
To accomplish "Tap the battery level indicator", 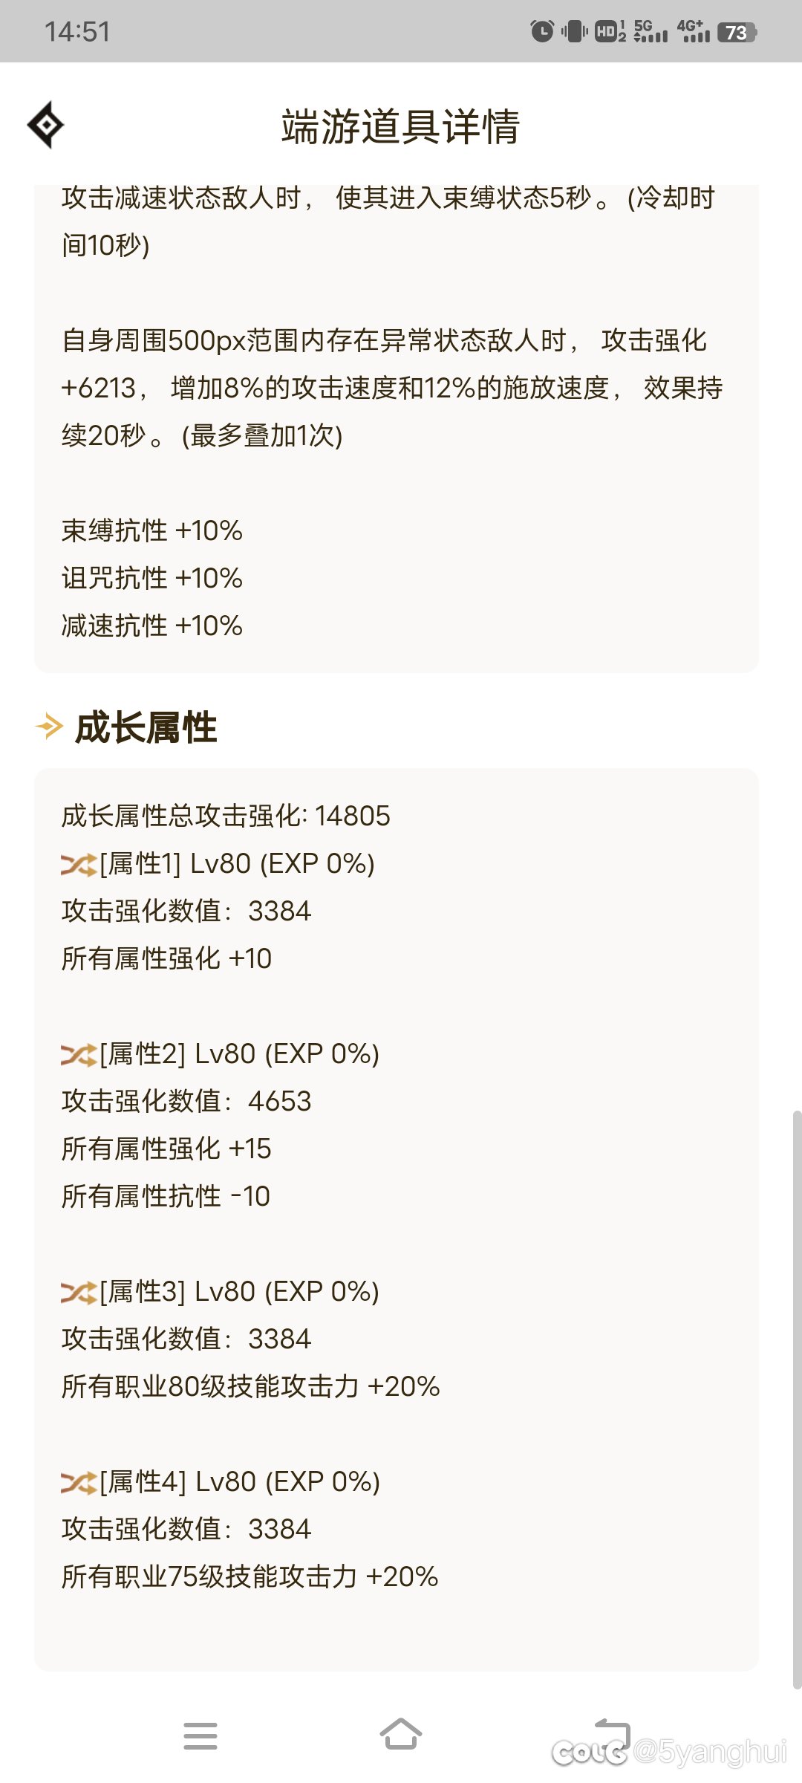I will coord(736,32).
